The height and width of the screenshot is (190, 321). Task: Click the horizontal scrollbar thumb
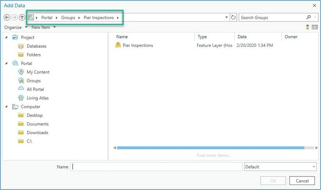210,148
